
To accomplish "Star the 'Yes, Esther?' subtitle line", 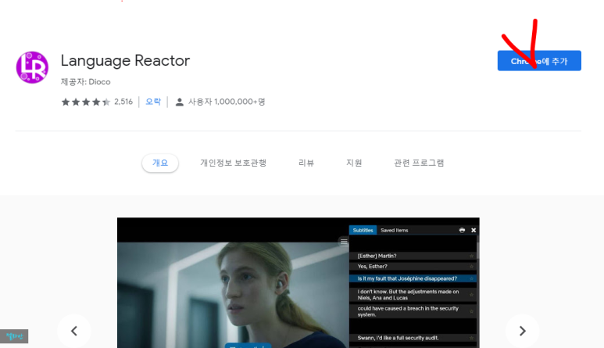I will click(471, 267).
